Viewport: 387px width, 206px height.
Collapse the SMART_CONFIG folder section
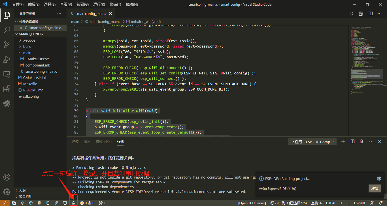40,34
